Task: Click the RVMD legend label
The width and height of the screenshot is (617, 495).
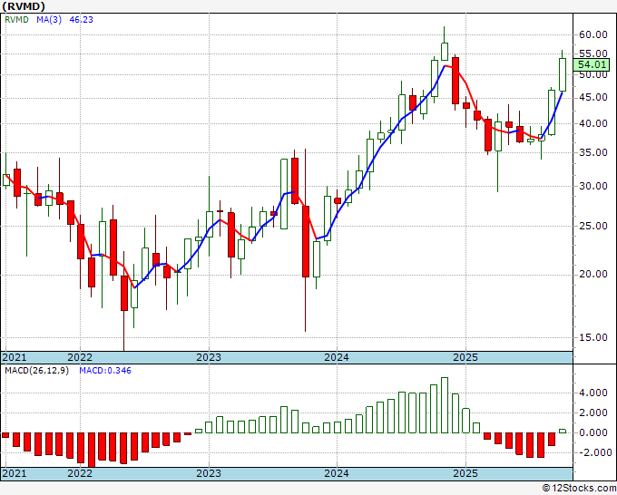Action: (x=16, y=20)
